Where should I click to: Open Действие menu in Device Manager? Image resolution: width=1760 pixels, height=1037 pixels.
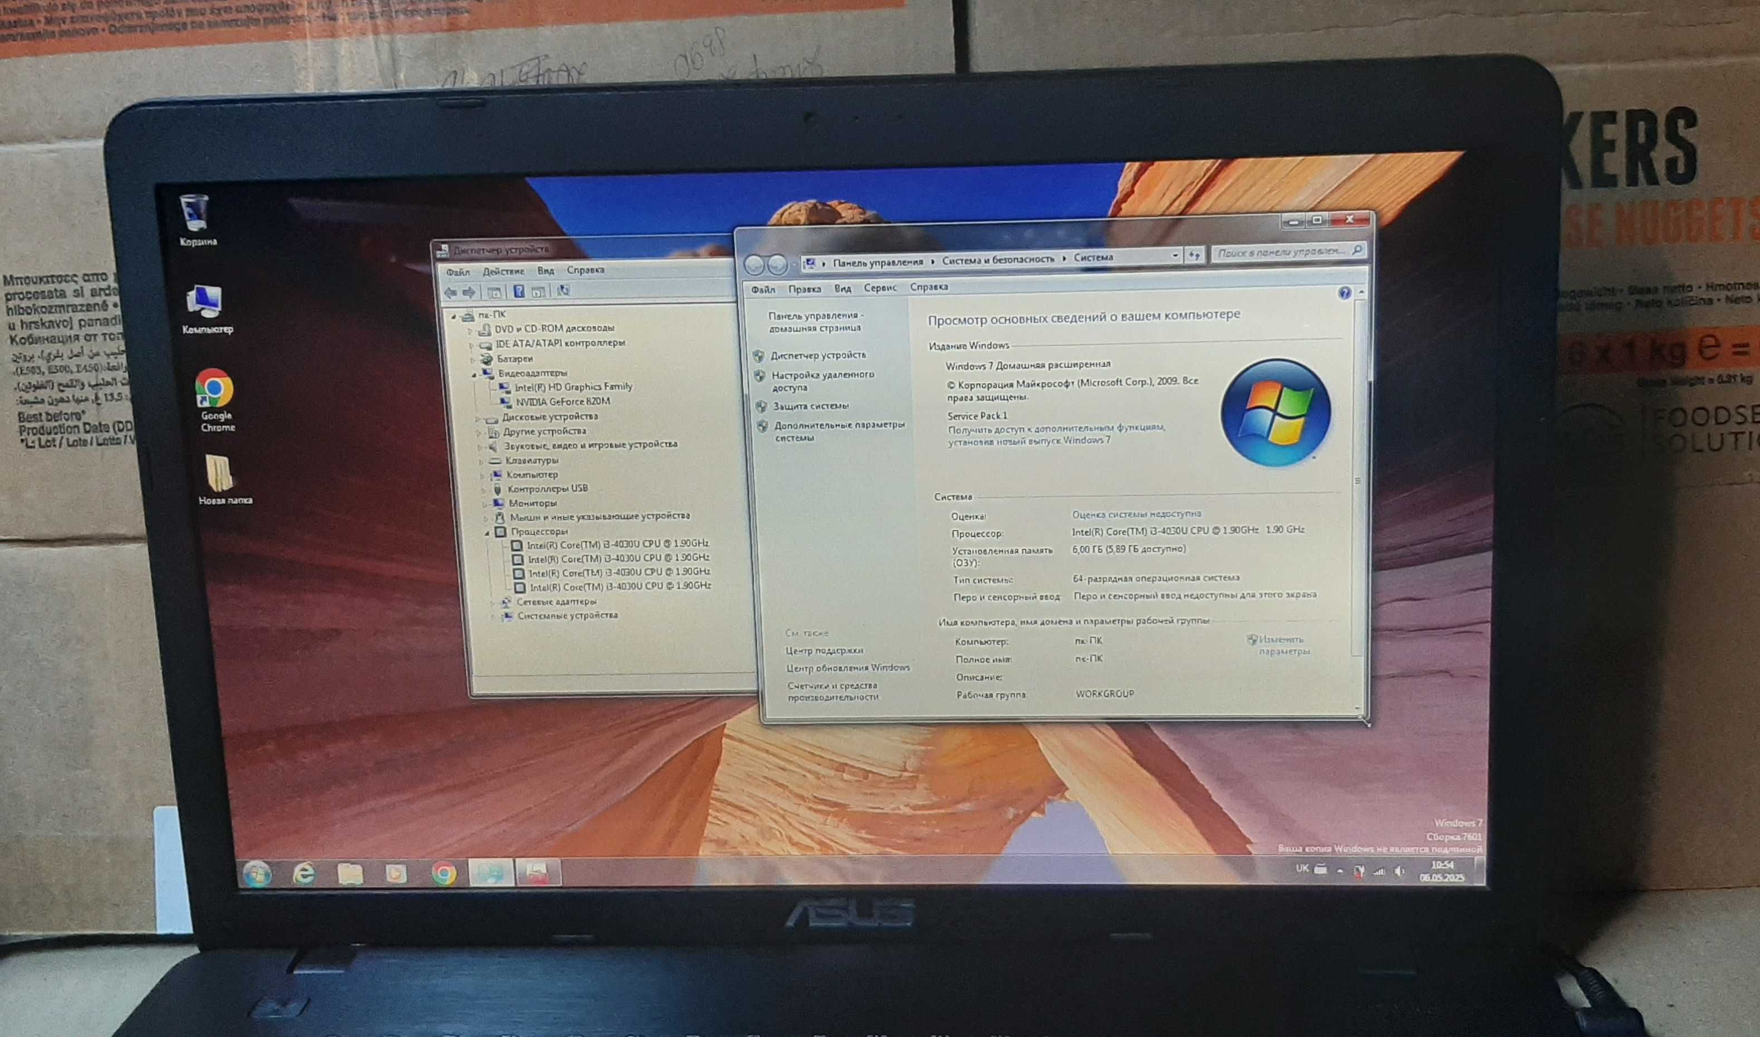503,271
